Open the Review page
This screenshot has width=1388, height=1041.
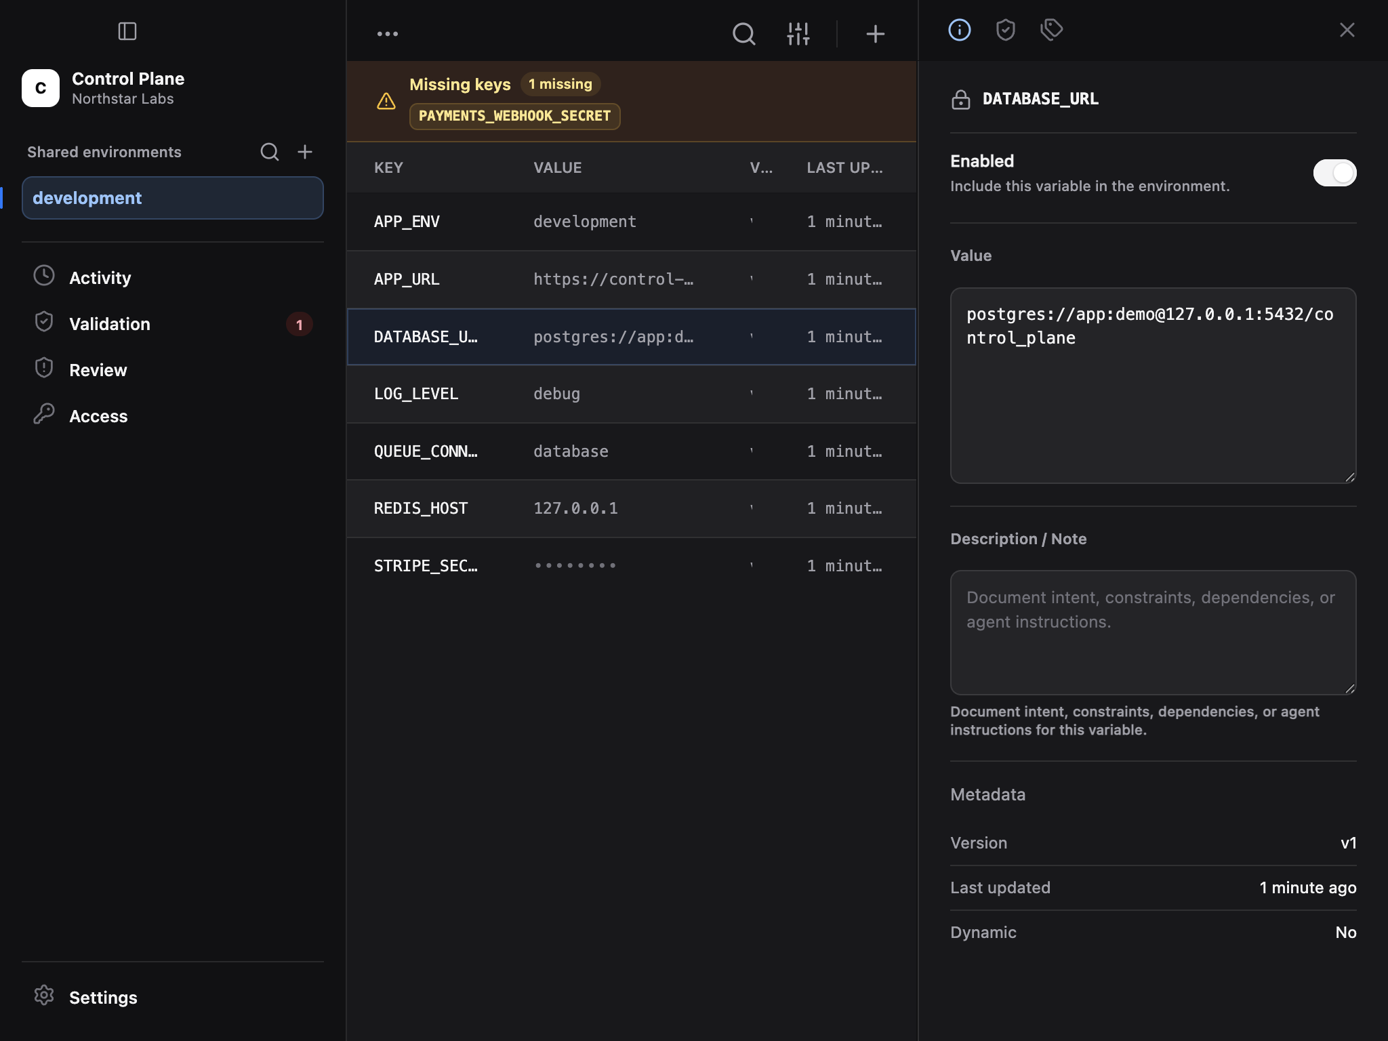pos(173,370)
